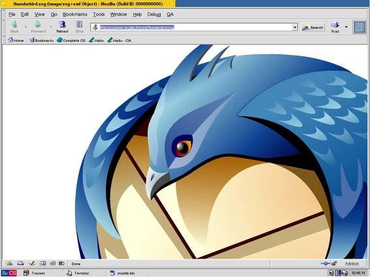Open the Go menu
370x277 pixels.
pos(54,14)
